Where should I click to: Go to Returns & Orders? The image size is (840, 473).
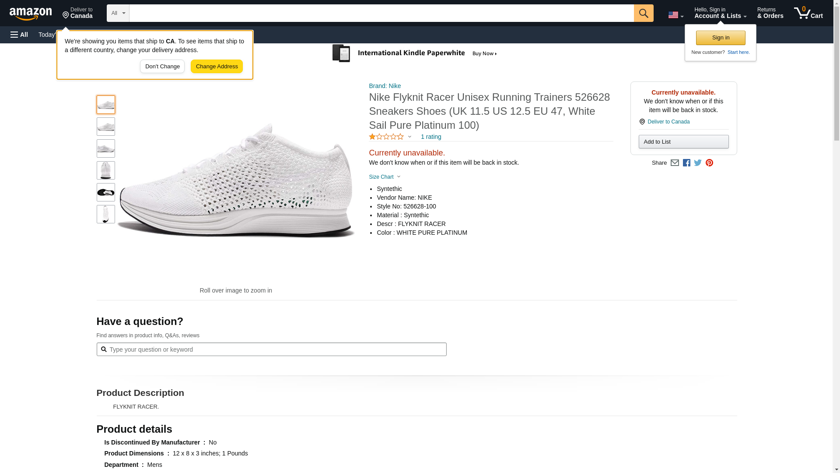tap(770, 13)
